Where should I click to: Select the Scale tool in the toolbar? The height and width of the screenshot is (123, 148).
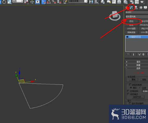(9, 2)
